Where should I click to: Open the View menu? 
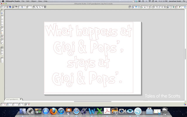pyautogui.click(x=40, y=1)
